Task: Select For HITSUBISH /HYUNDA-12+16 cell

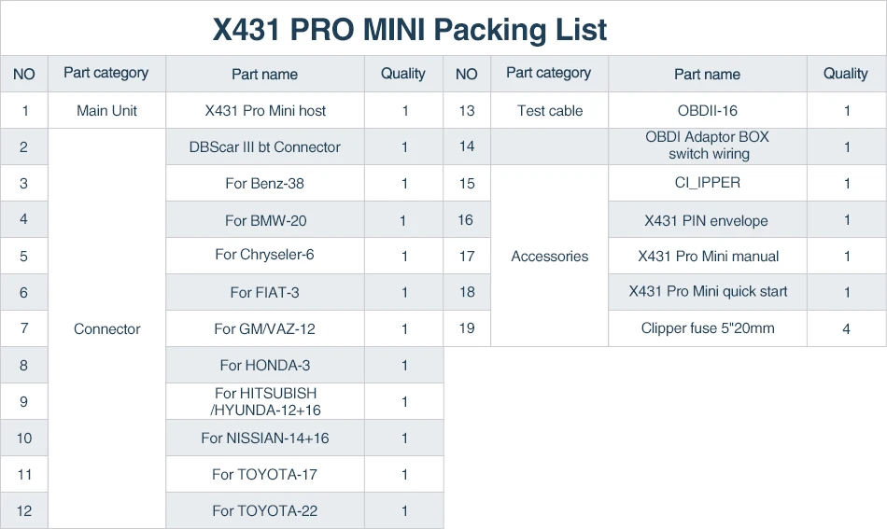Action: [265, 401]
